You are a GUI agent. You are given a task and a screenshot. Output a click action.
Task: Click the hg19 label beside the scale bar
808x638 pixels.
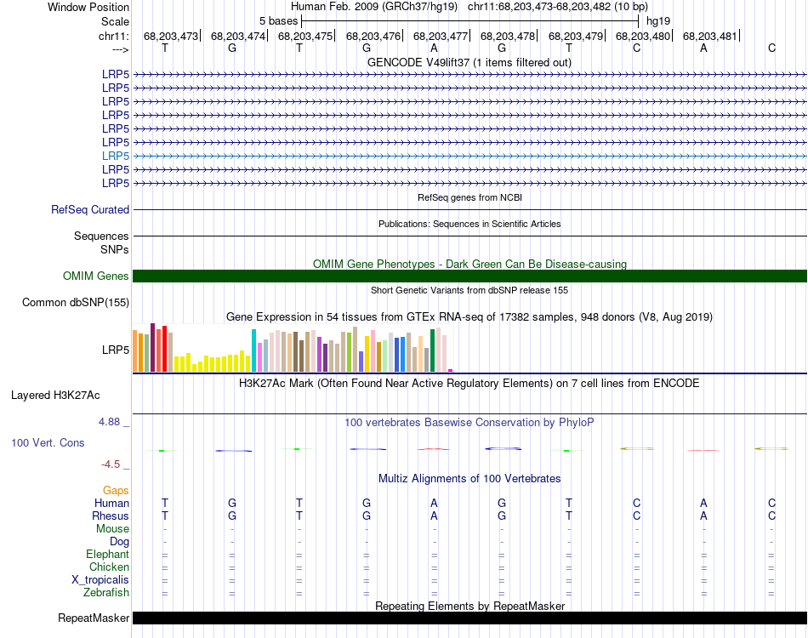(658, 21)
